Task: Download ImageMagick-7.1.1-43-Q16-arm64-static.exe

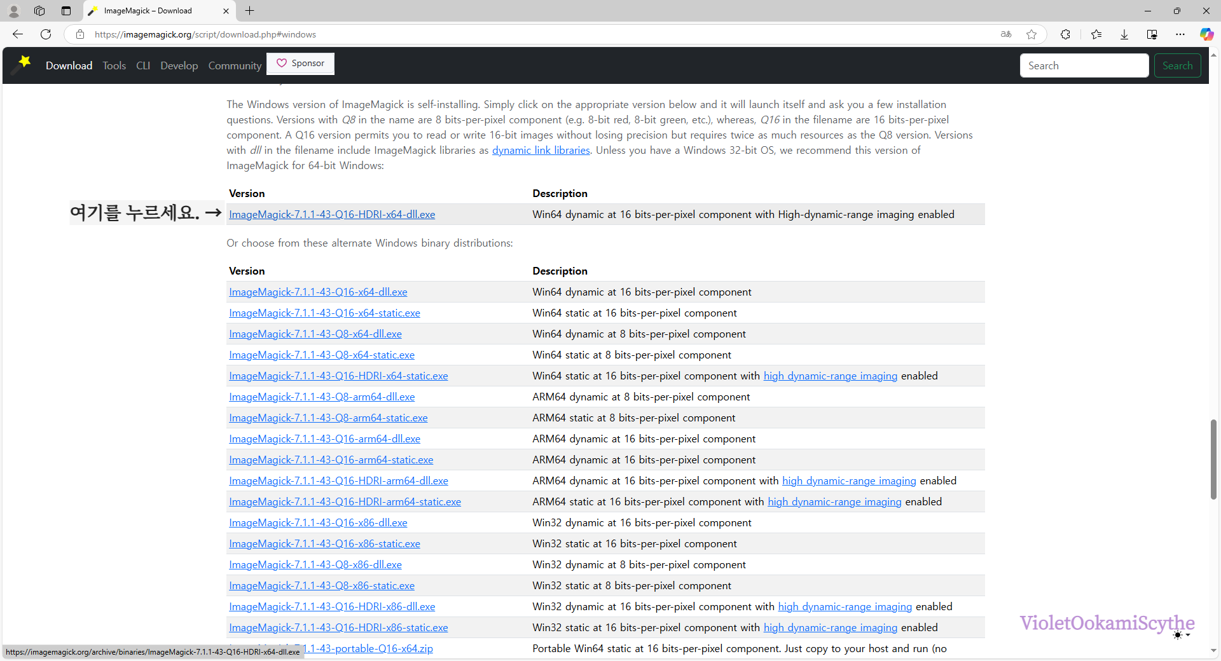Action: (x=331, y=460)
